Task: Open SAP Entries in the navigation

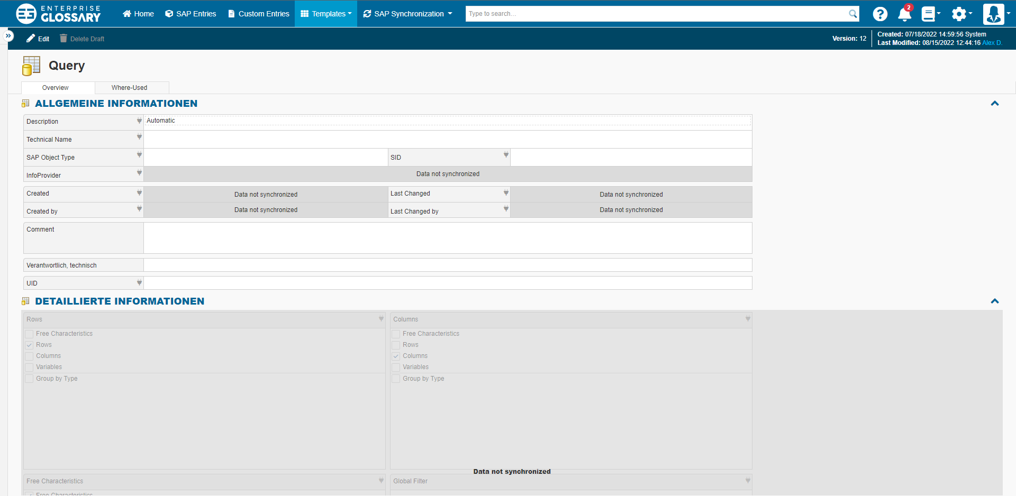Action: click(x=190, y=14)
